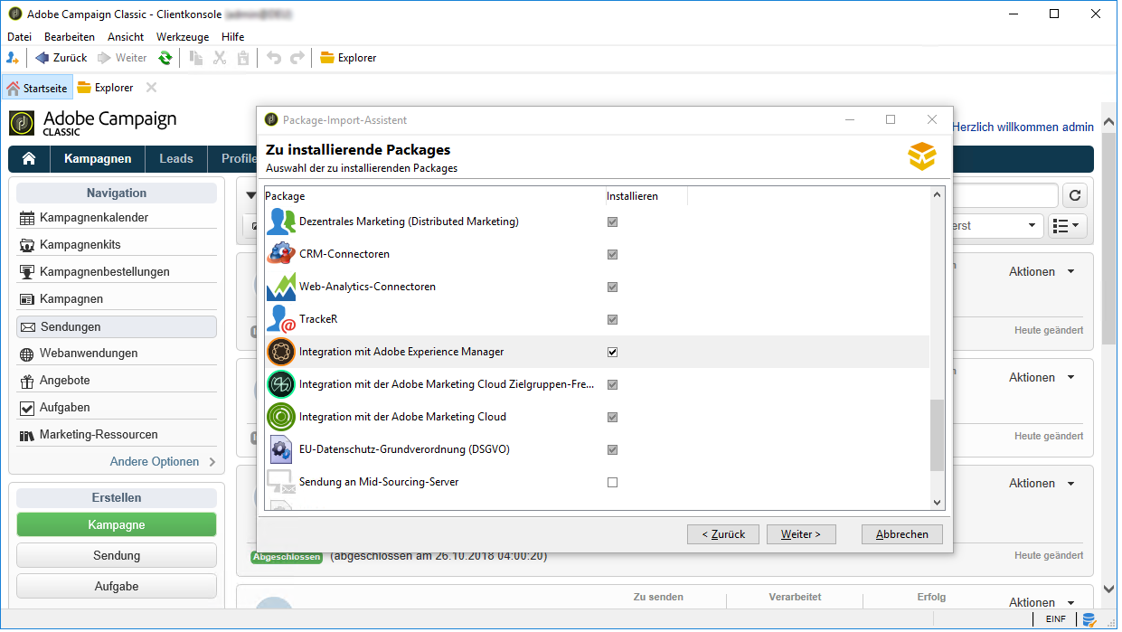The image size is (1122, 632).
Task: Toggle the Dezentrales Marketing install checkbox
Action: click(612, 222)
